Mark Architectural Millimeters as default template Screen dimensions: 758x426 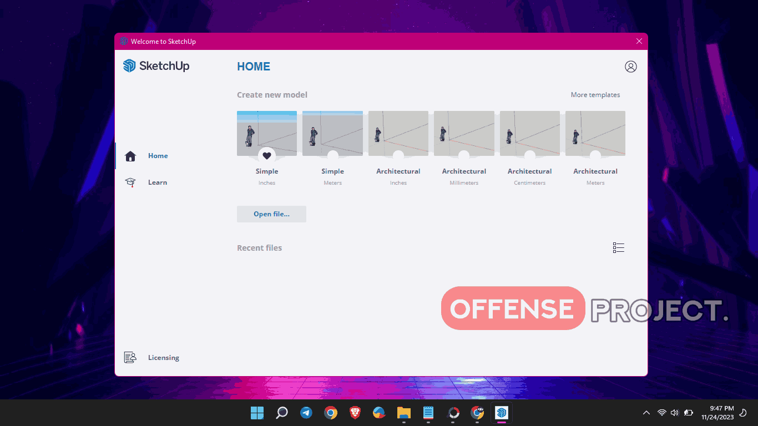point(464,156)
